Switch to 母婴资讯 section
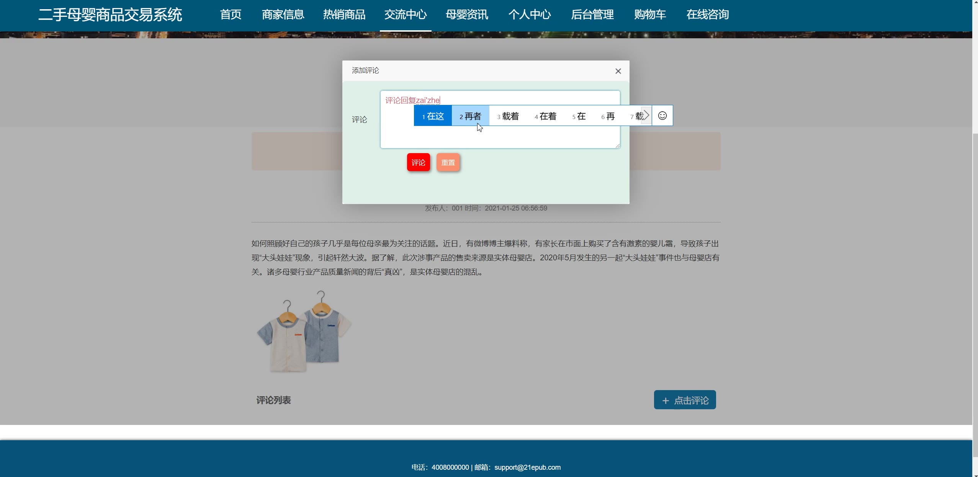The image size is (978, 477). [466, 15]
